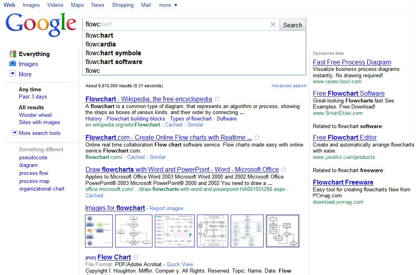Viewport: 416px width, 275px height.
Task: Click the Everything colored icon
Action: click(x=12, y=54)
